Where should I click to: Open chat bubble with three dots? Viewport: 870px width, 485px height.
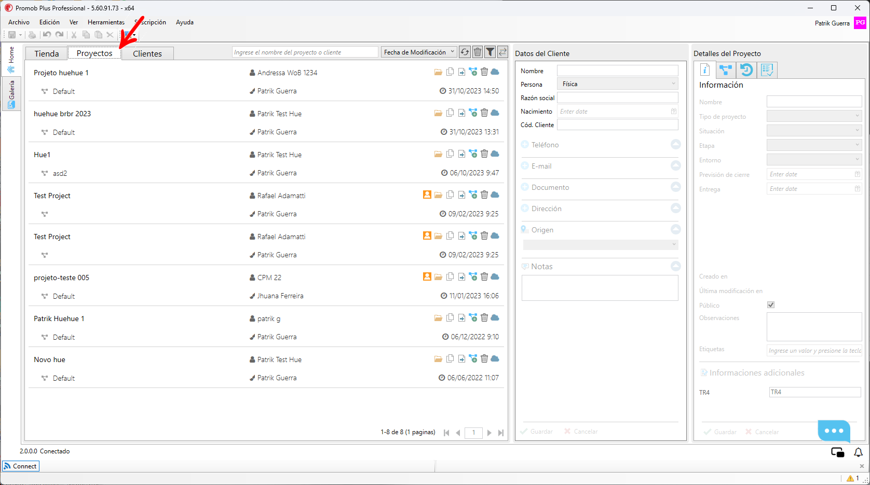click(x=834, y=431)
